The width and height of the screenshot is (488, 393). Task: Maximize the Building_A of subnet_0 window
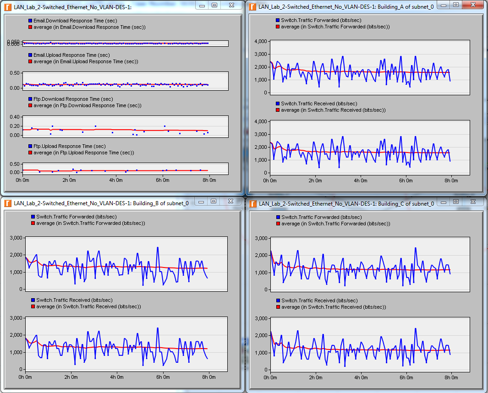[x=455, y=5]
